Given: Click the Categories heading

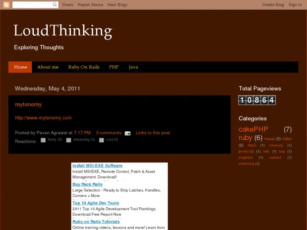Looking at the screenshot, I should click(253, 119).
